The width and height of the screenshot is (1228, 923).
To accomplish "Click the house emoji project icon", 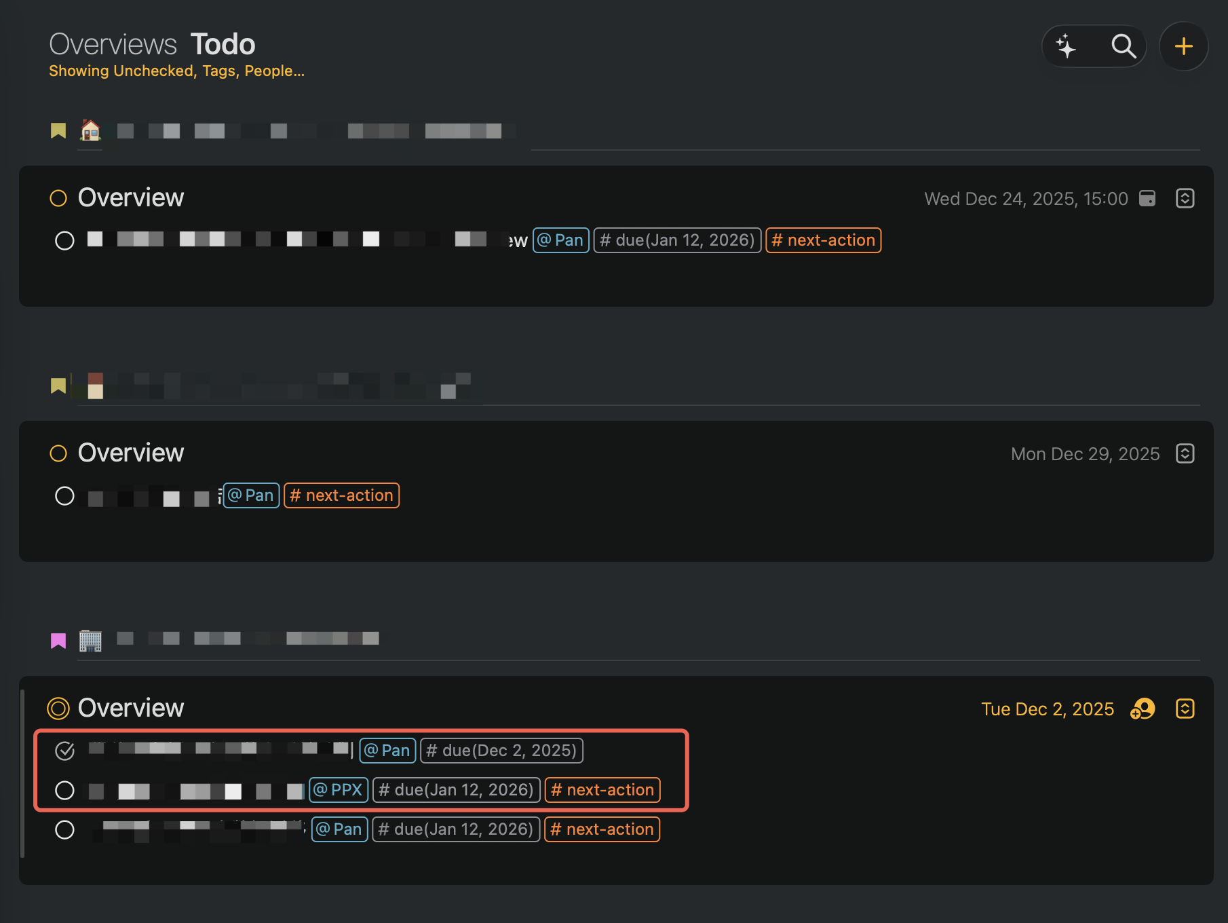I will pyautogui.click(x=90, y=130).
